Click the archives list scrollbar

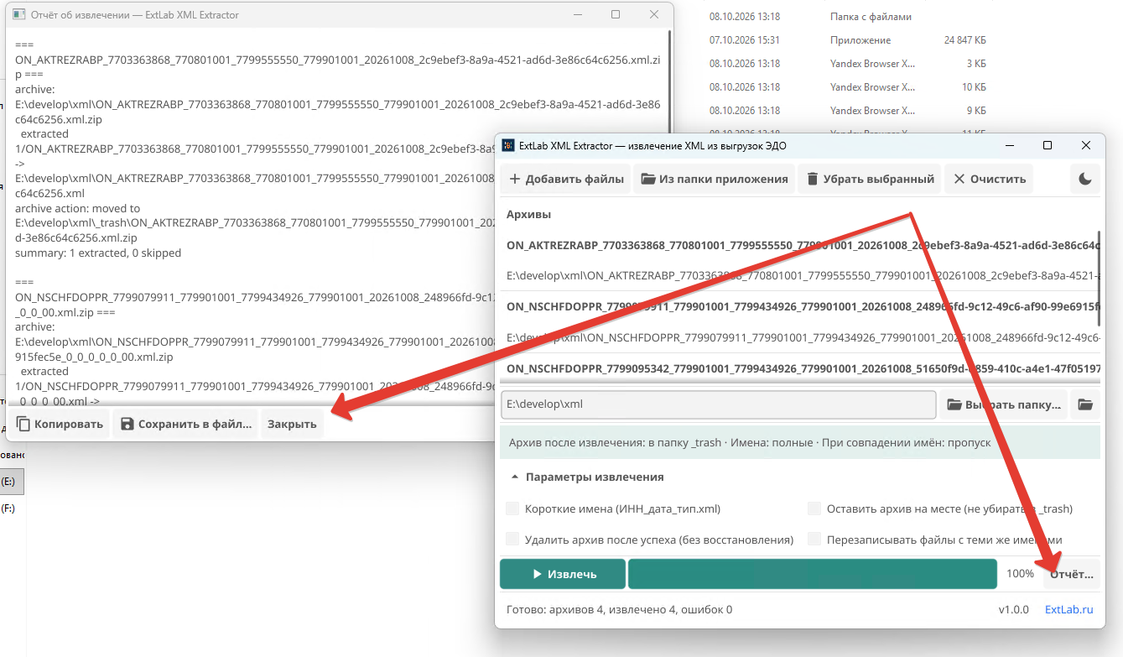(x=1099, y=279)
